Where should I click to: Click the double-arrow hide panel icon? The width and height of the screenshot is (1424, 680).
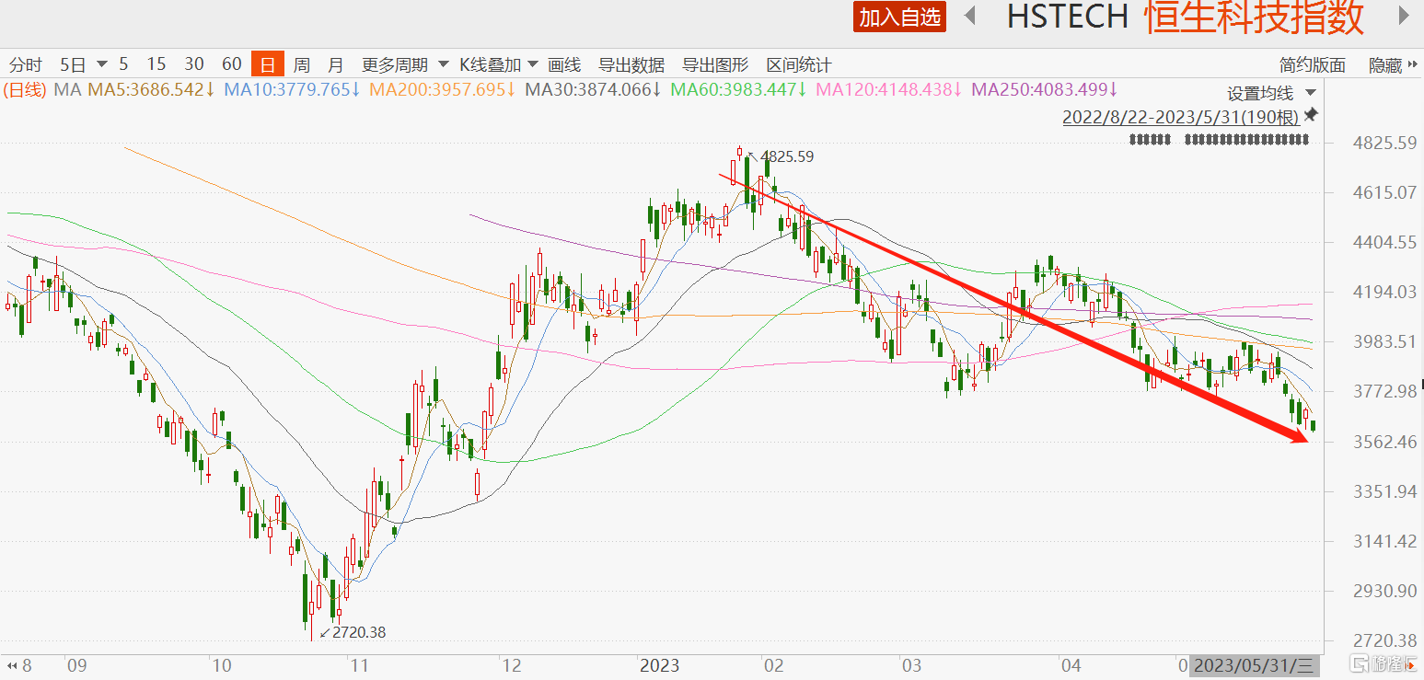1413,64
